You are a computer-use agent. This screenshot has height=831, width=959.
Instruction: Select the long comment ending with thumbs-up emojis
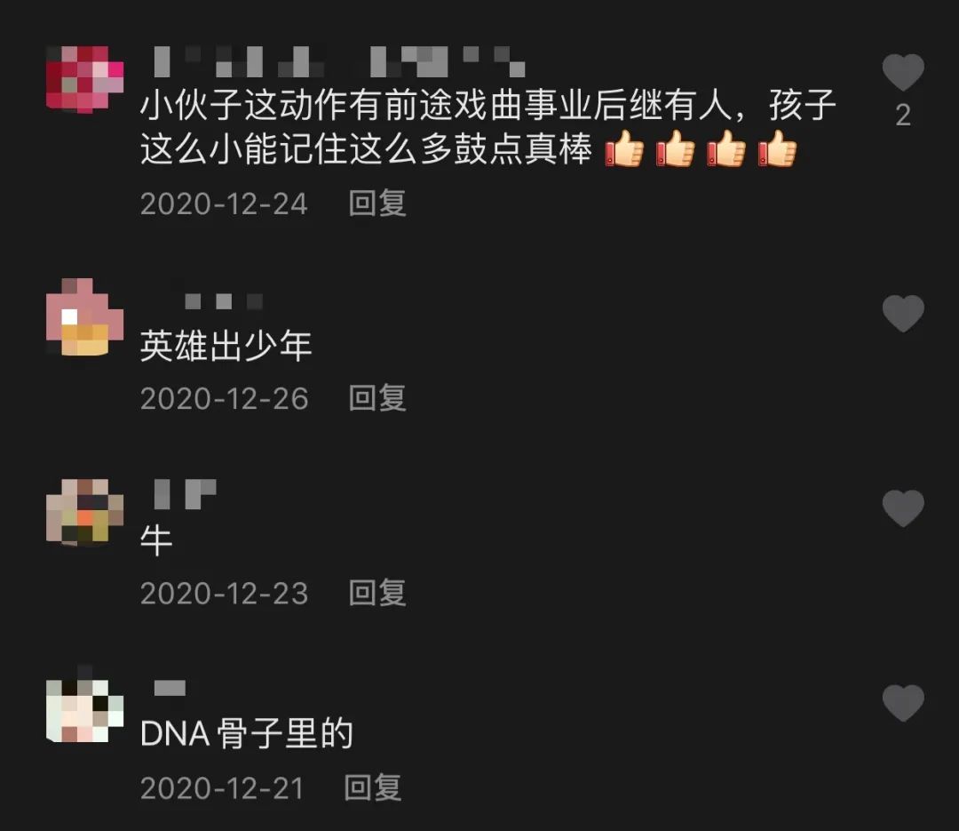(488, 127)
